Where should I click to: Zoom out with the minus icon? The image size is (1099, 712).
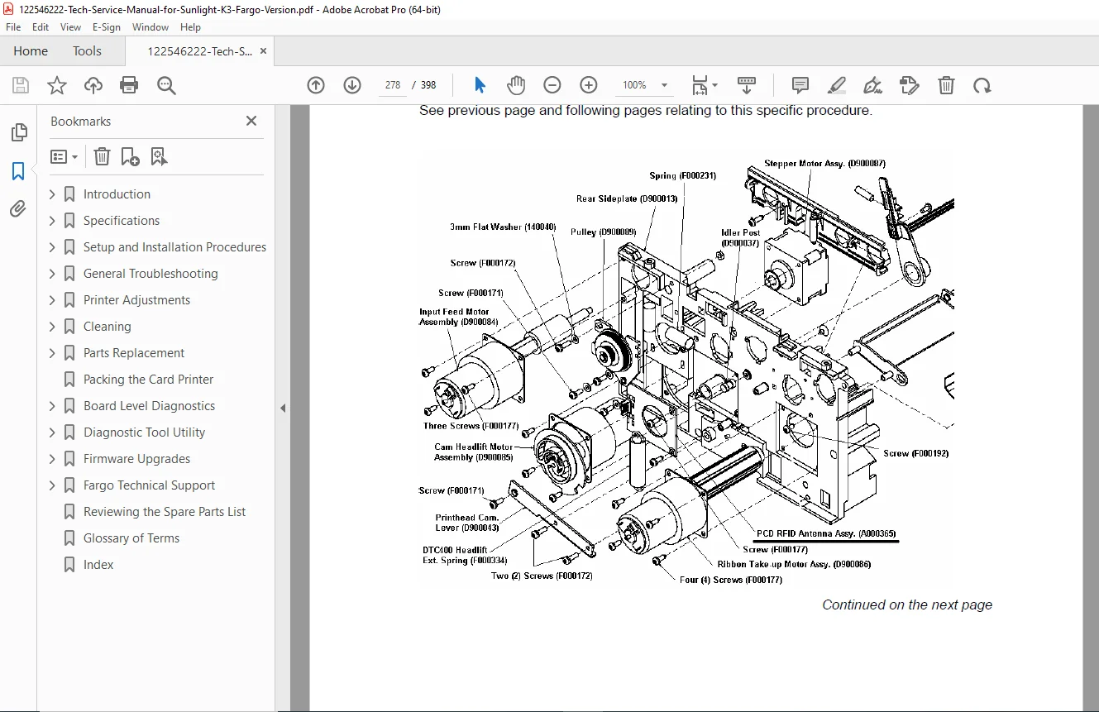click(x=552, y=85)
